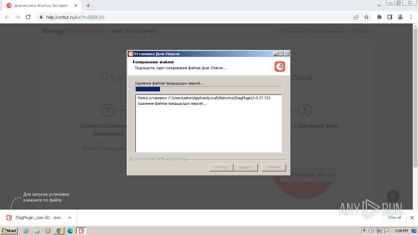Open media player taskbar icon
The image size is (418, 235).
tap(48, 231)
